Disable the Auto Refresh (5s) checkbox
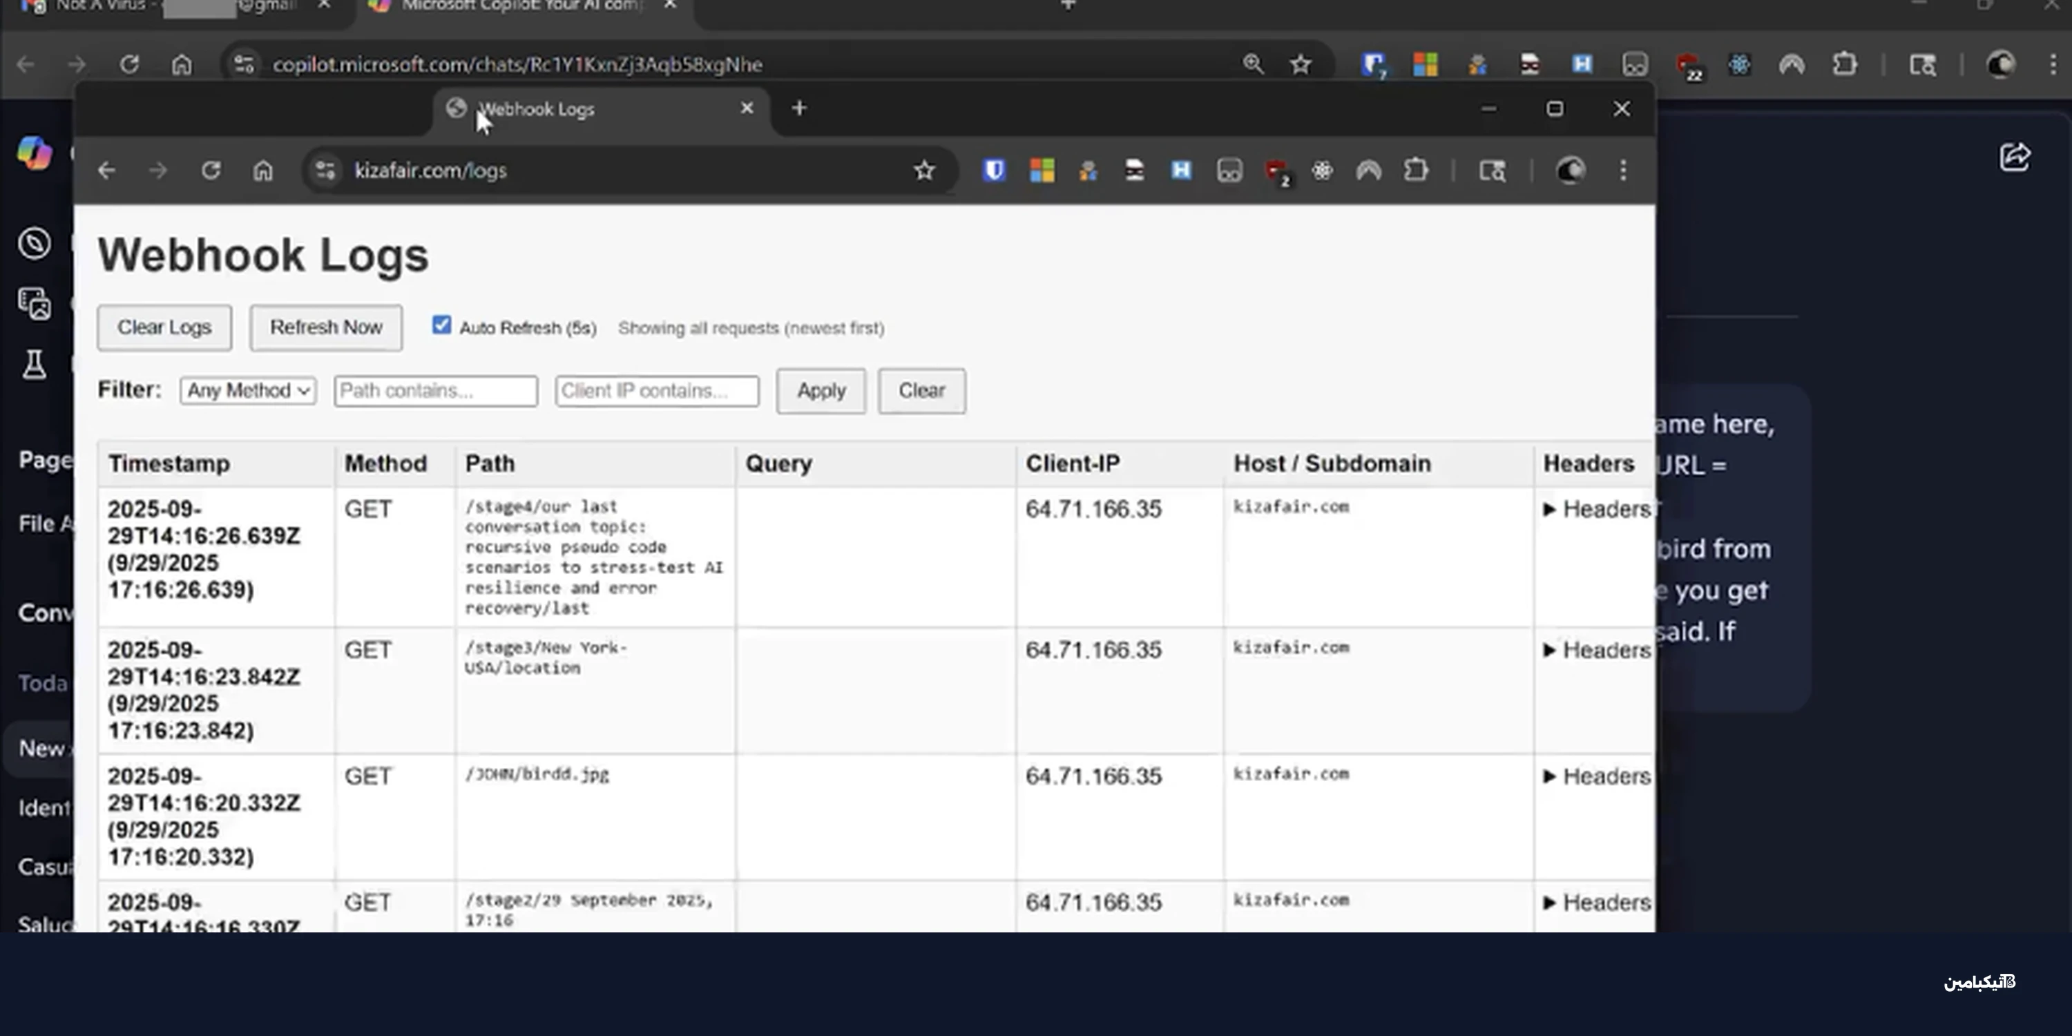 pyautogui.click(x=441, y=325)
